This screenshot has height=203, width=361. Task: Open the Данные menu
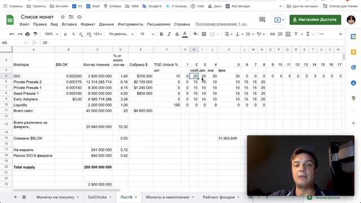coord(107,24)
